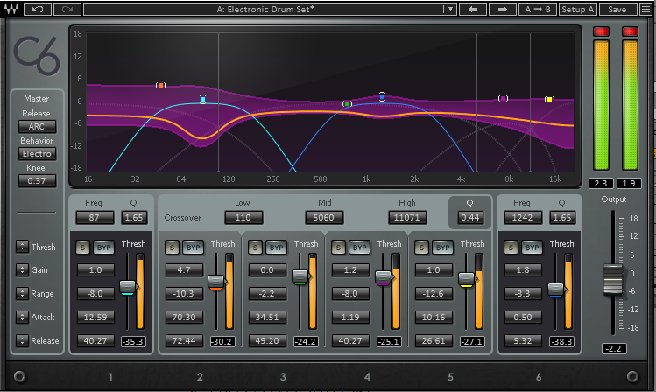656x392 pixels.
Task: Open the Electronic Drum Set preset menu
Action: point(265,9)
